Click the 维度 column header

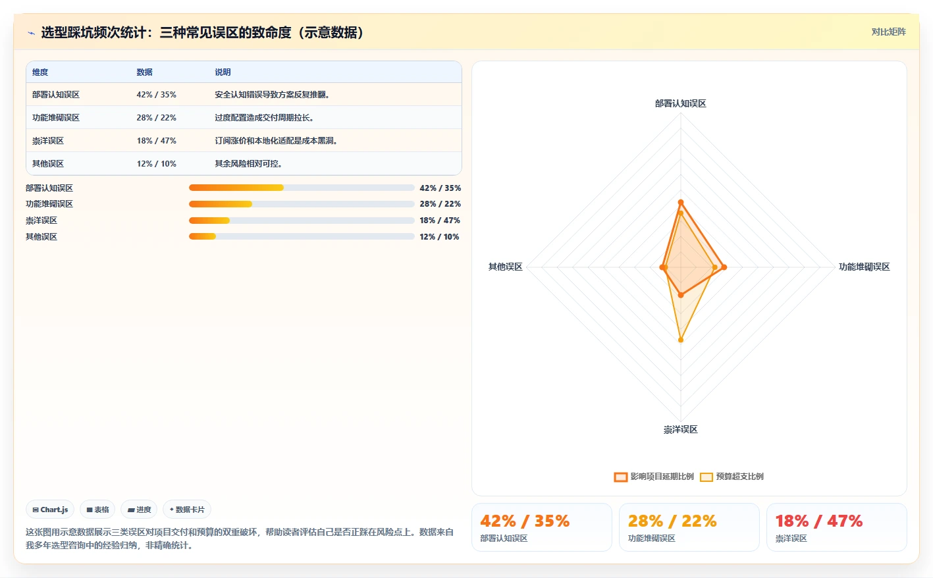point(40,72)
